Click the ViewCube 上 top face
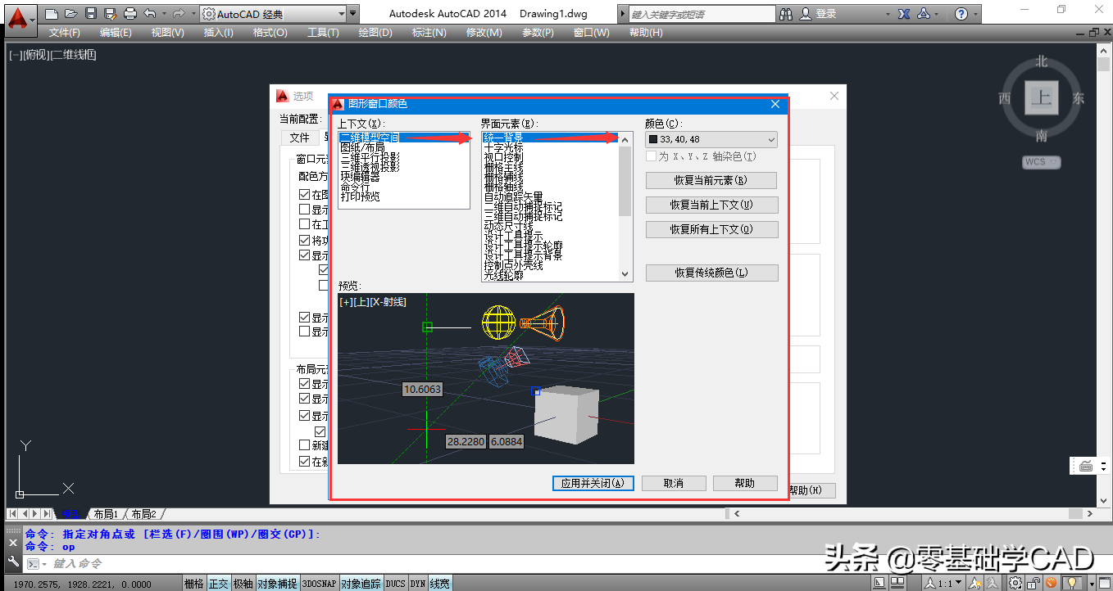Image resolution: width=1113 pixels, height=591 pixels. (x=1041, y=99)
